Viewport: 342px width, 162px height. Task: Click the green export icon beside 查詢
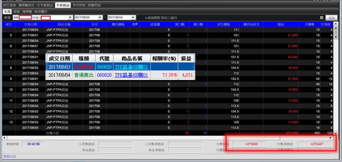tap(322, 18)
